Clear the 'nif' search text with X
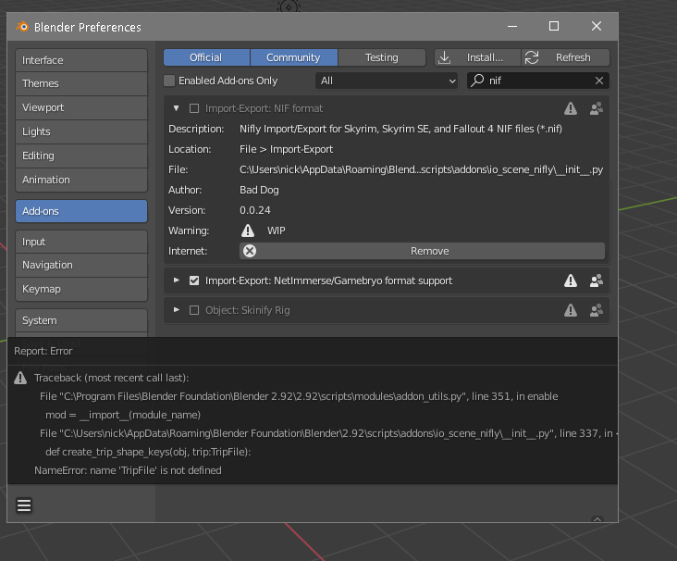This screenshot has width=677, height=561. [x=599, y=81]
